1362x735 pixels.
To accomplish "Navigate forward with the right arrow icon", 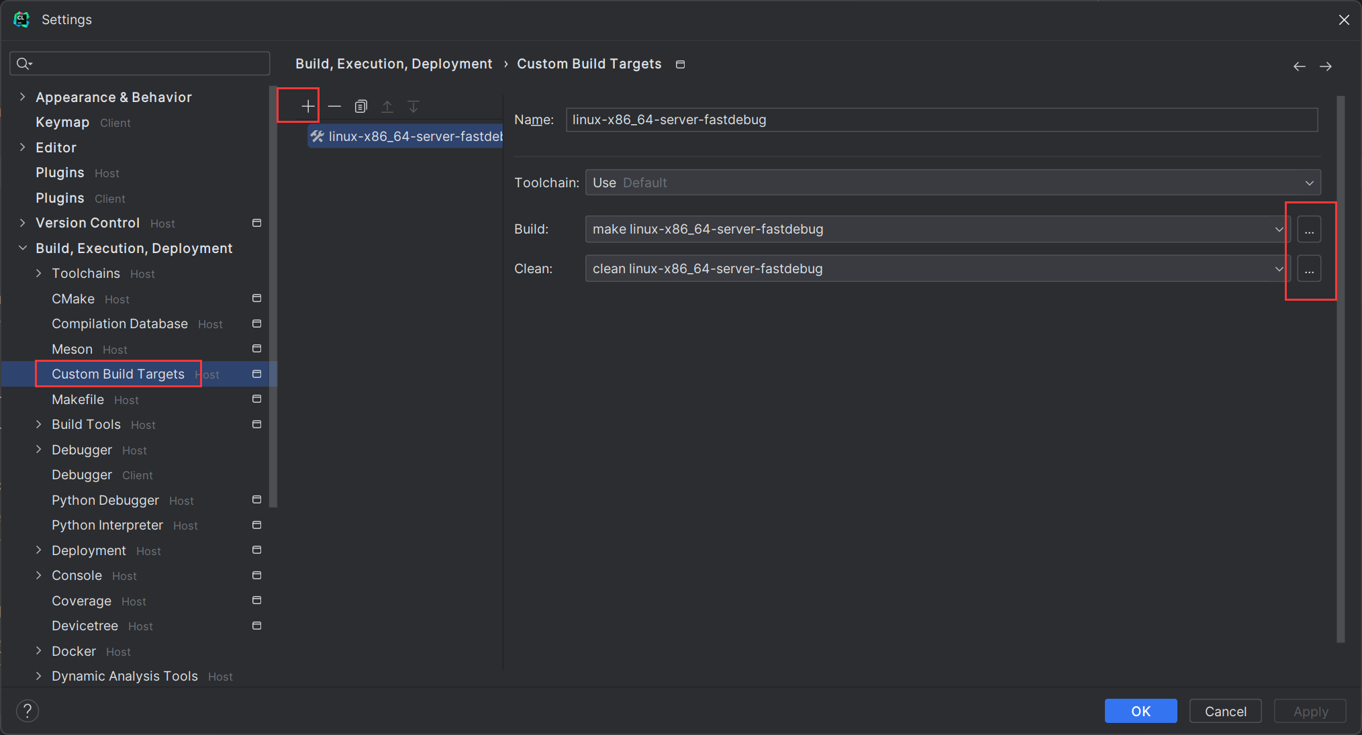I will [1325, 66].
